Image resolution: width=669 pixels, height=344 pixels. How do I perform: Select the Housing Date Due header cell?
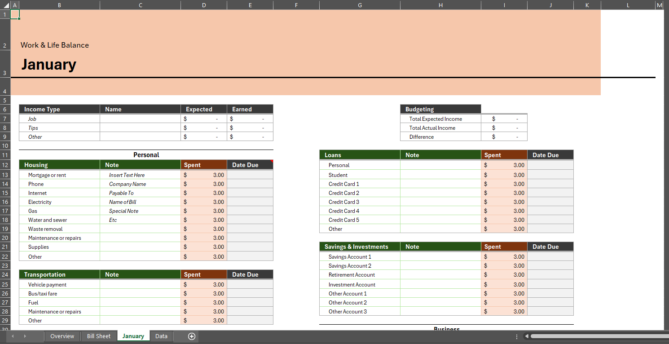(x=250, y=165)
